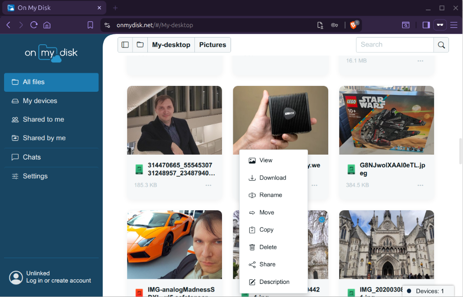Click the install app icon in address bar
The height and width of the screenshot is (297, 463).
click(320, 25)
